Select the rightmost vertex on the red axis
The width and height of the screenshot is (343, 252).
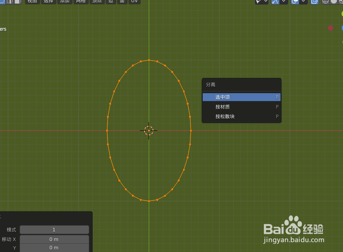pyautogui.click(x=191, y=131)
